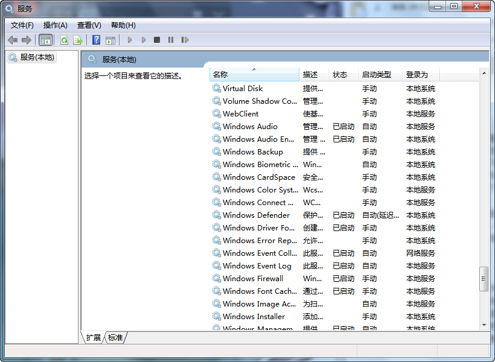
Task: Click the gear icon beside Windows Defender
Action: 216,215
